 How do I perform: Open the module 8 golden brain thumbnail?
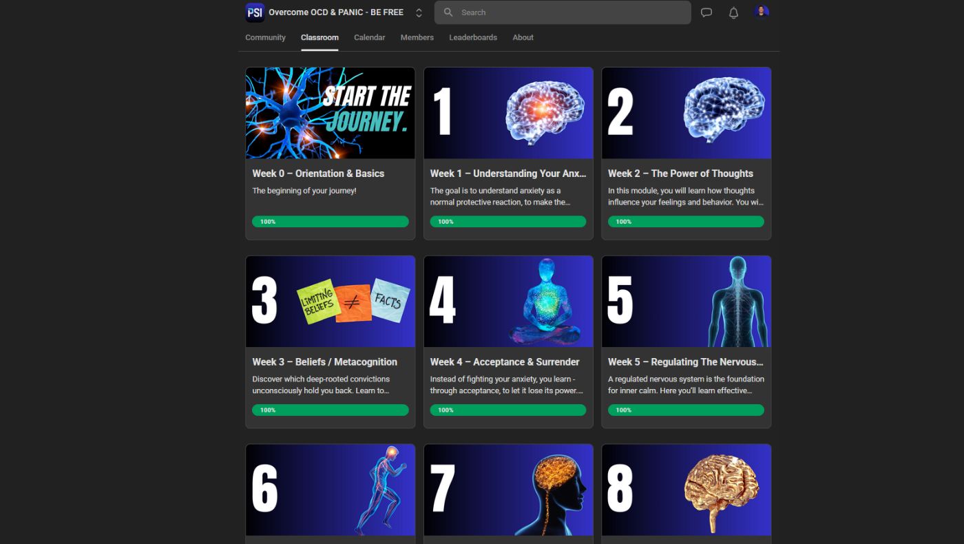coord(687,490)
